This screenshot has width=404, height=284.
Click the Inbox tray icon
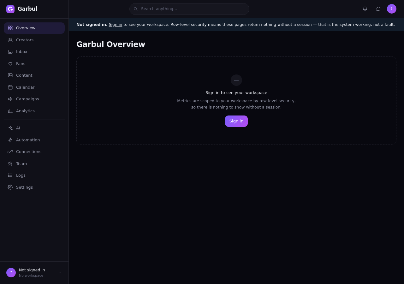pos(10,52)
